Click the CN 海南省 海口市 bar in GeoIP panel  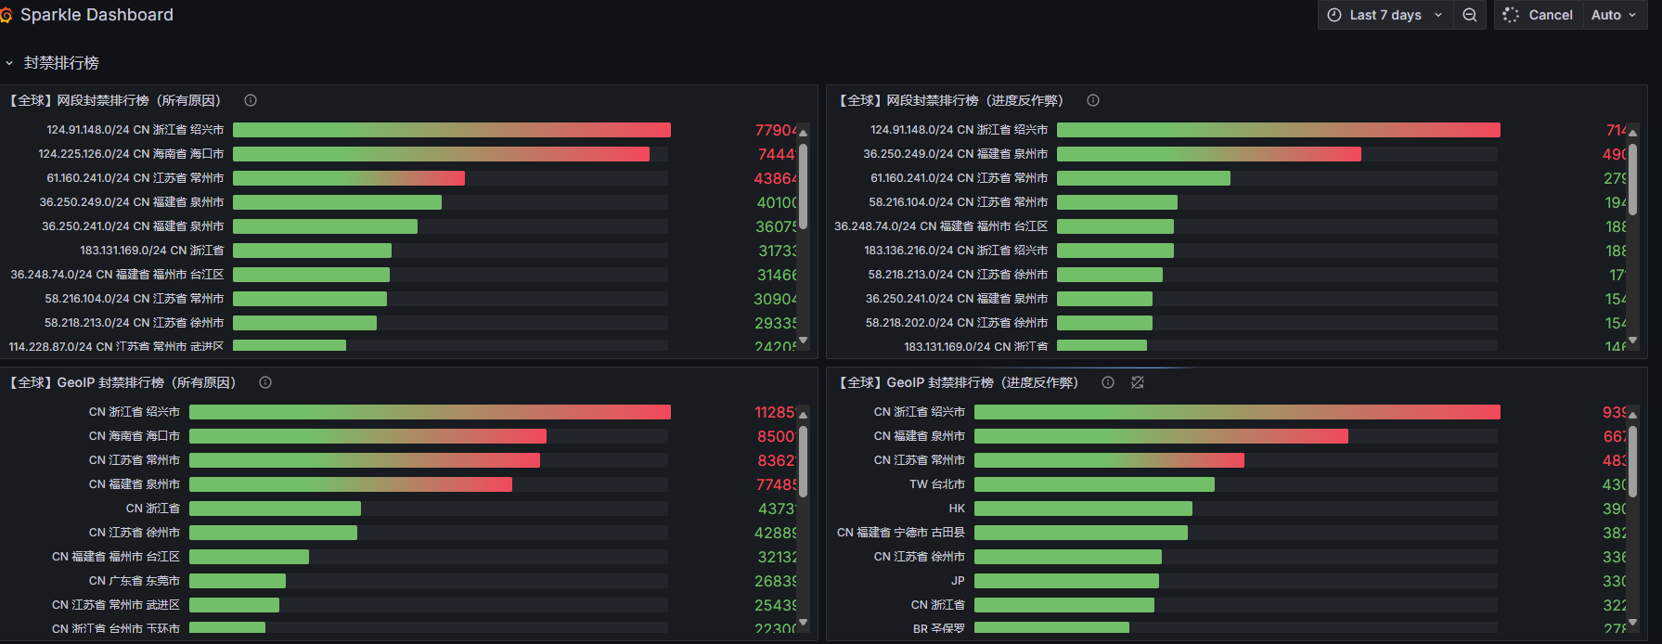coord(367,436)
